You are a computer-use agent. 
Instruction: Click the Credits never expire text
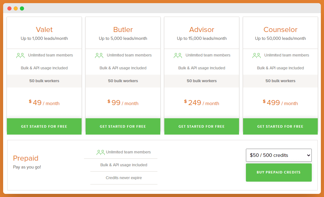point(124,178)
